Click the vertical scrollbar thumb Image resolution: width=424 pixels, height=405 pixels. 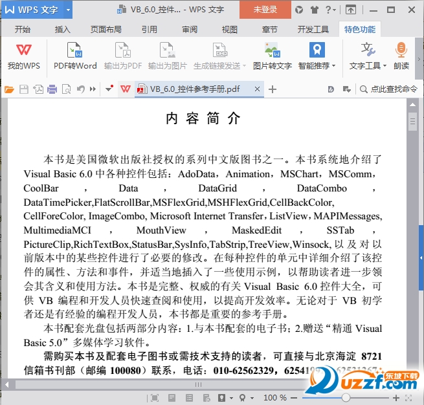coord(412,122)
